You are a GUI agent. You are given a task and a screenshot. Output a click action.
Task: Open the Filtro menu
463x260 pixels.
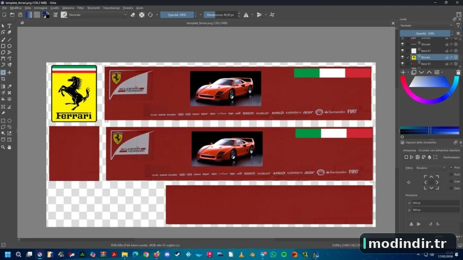pyautogui.click(x=81, y=8)
